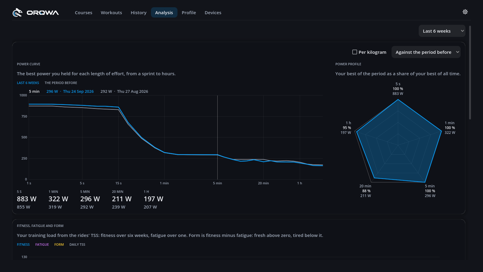Viewport: 483px width, 272px height.
Task: Open the Profile page
Action: coord(189,12)
